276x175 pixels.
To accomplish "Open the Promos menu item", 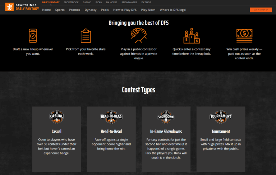I will [x=74, y=10].
